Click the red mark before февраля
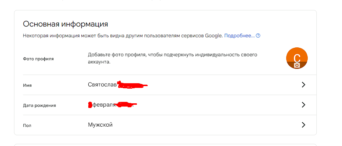The width and height of the screenshot is (342, 146). tap(90, 105)
